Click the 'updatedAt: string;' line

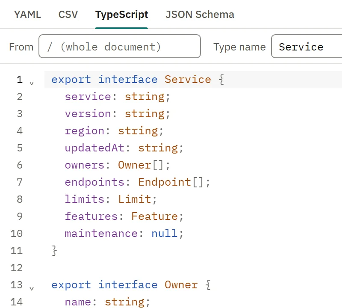coord(124,148)
